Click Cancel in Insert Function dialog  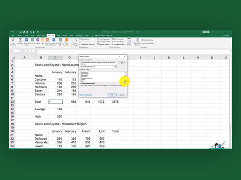click(122, 95)
